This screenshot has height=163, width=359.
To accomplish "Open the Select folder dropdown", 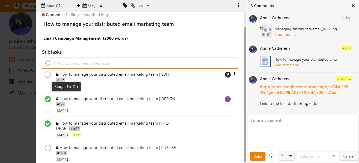I will 317,156.
